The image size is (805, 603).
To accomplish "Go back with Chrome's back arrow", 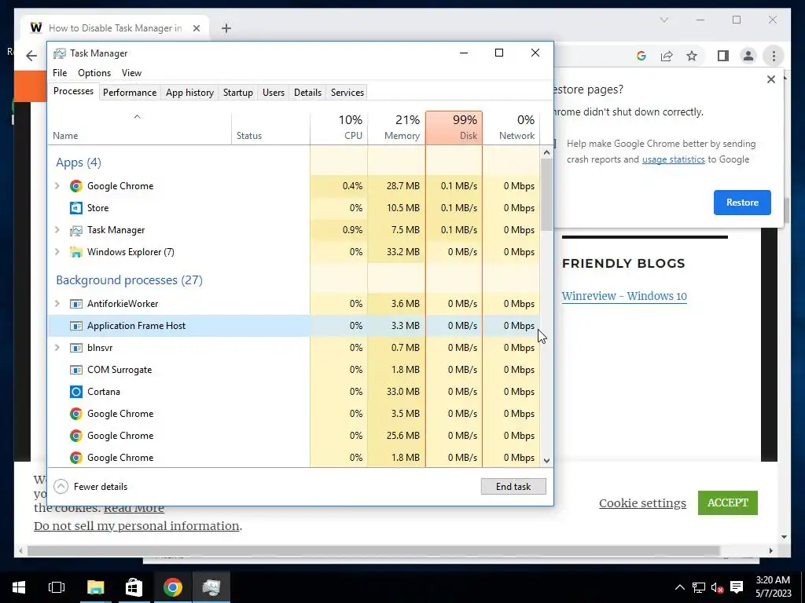I will click(x=31, y=56).
